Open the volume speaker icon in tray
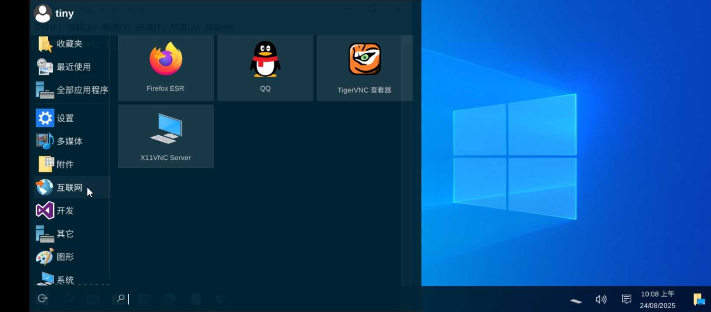 [x=601, y=299]
